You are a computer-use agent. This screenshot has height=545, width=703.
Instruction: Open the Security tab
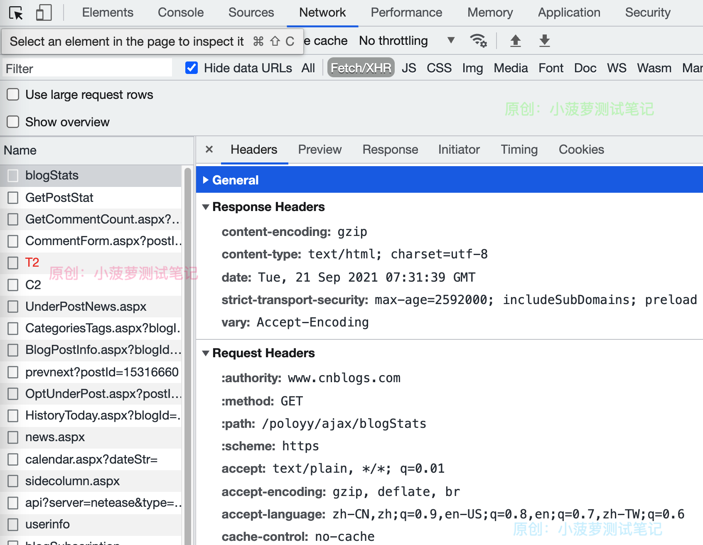click(x=648, y=12)
